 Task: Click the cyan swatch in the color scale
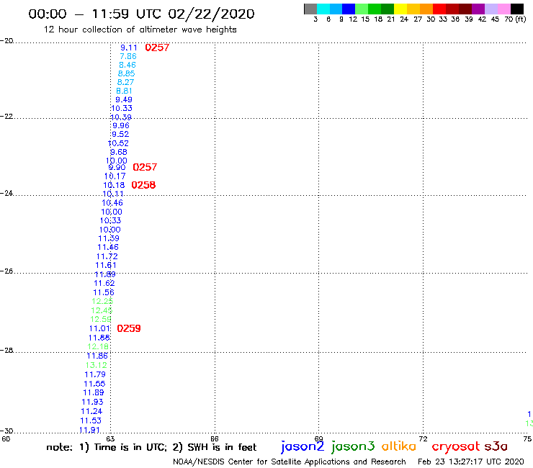(x=323, y=9)
